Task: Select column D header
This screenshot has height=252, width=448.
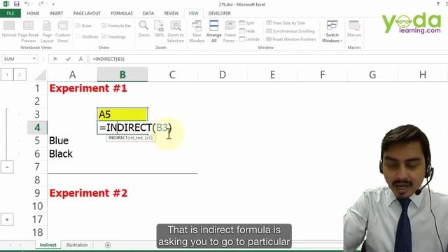Action: coord(223,75)
